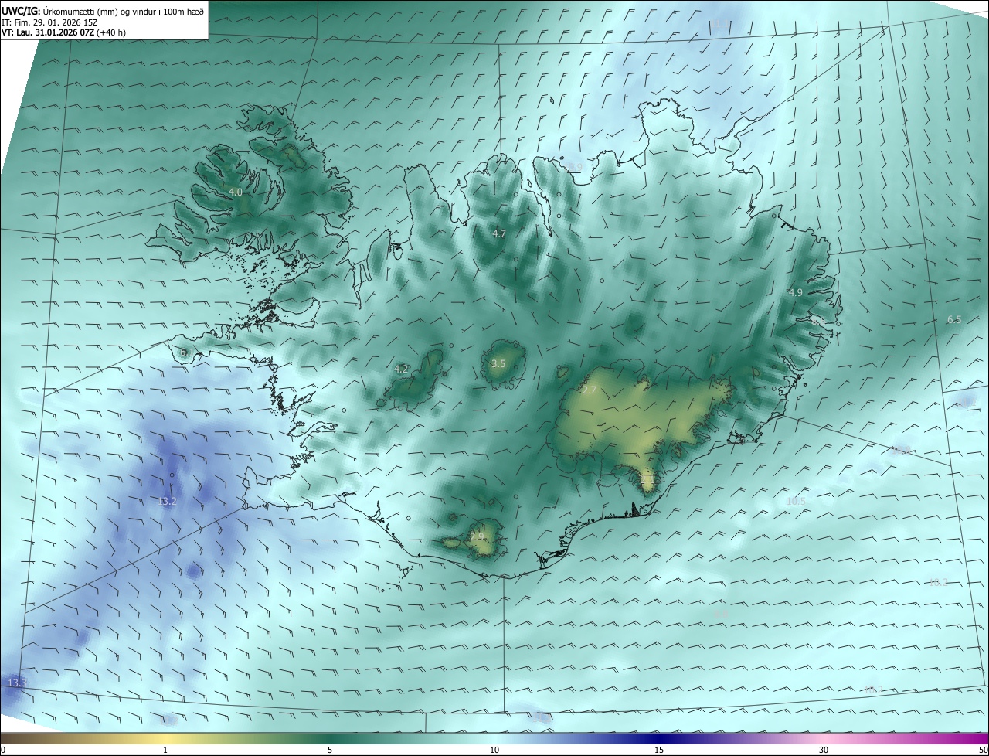Select the 5 tick label on the color scale
Screen dimensions: 989x756
(x=330, y=751)
